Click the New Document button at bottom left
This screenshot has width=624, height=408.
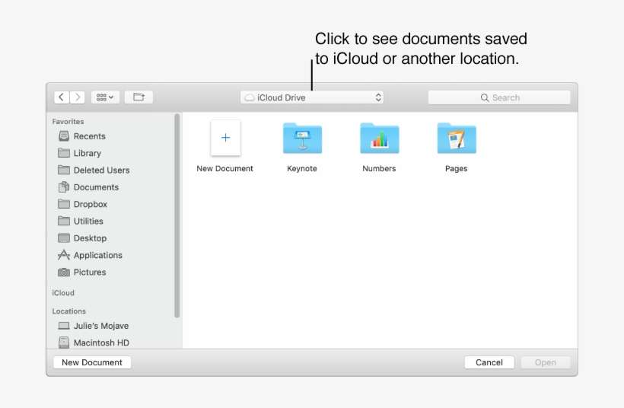pos(92,362)
